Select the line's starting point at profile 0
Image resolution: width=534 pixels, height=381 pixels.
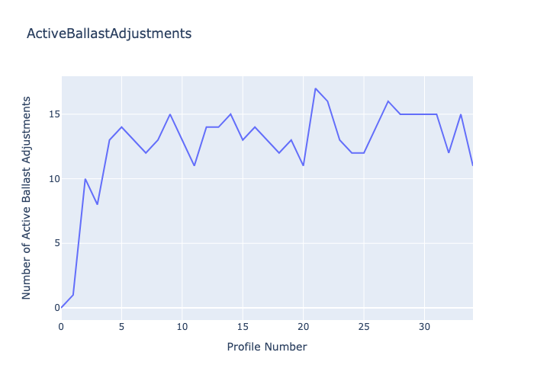[x=62, y=307]
